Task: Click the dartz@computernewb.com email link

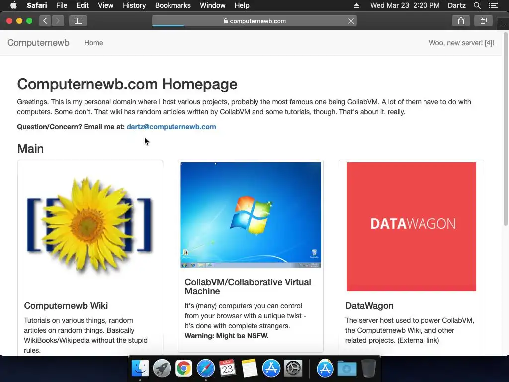Action: 171,127
